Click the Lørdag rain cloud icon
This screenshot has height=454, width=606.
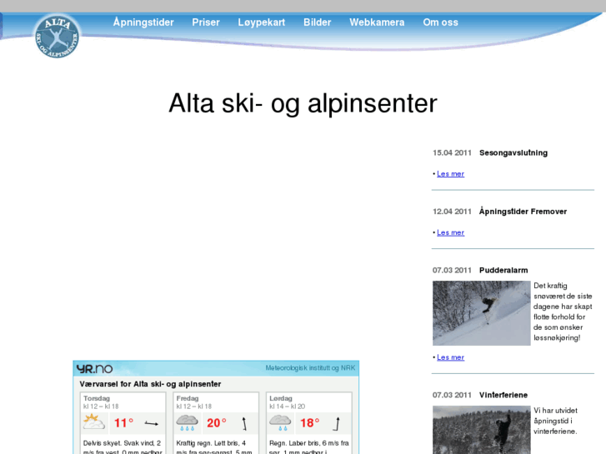coord(280,422)
